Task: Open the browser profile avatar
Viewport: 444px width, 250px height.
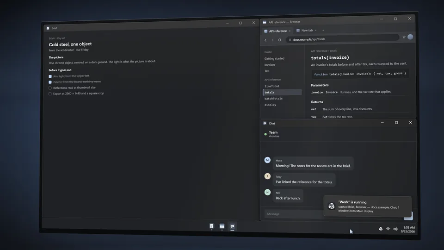Action: [410, 37]
